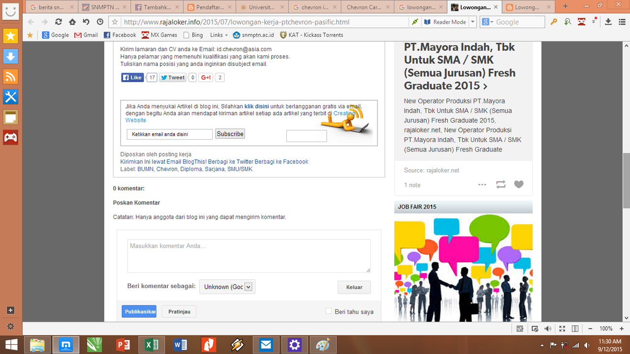Screen dimensions: 630x354
Task: Open the Gmail bookmark
Action: (x=86, y=35)
